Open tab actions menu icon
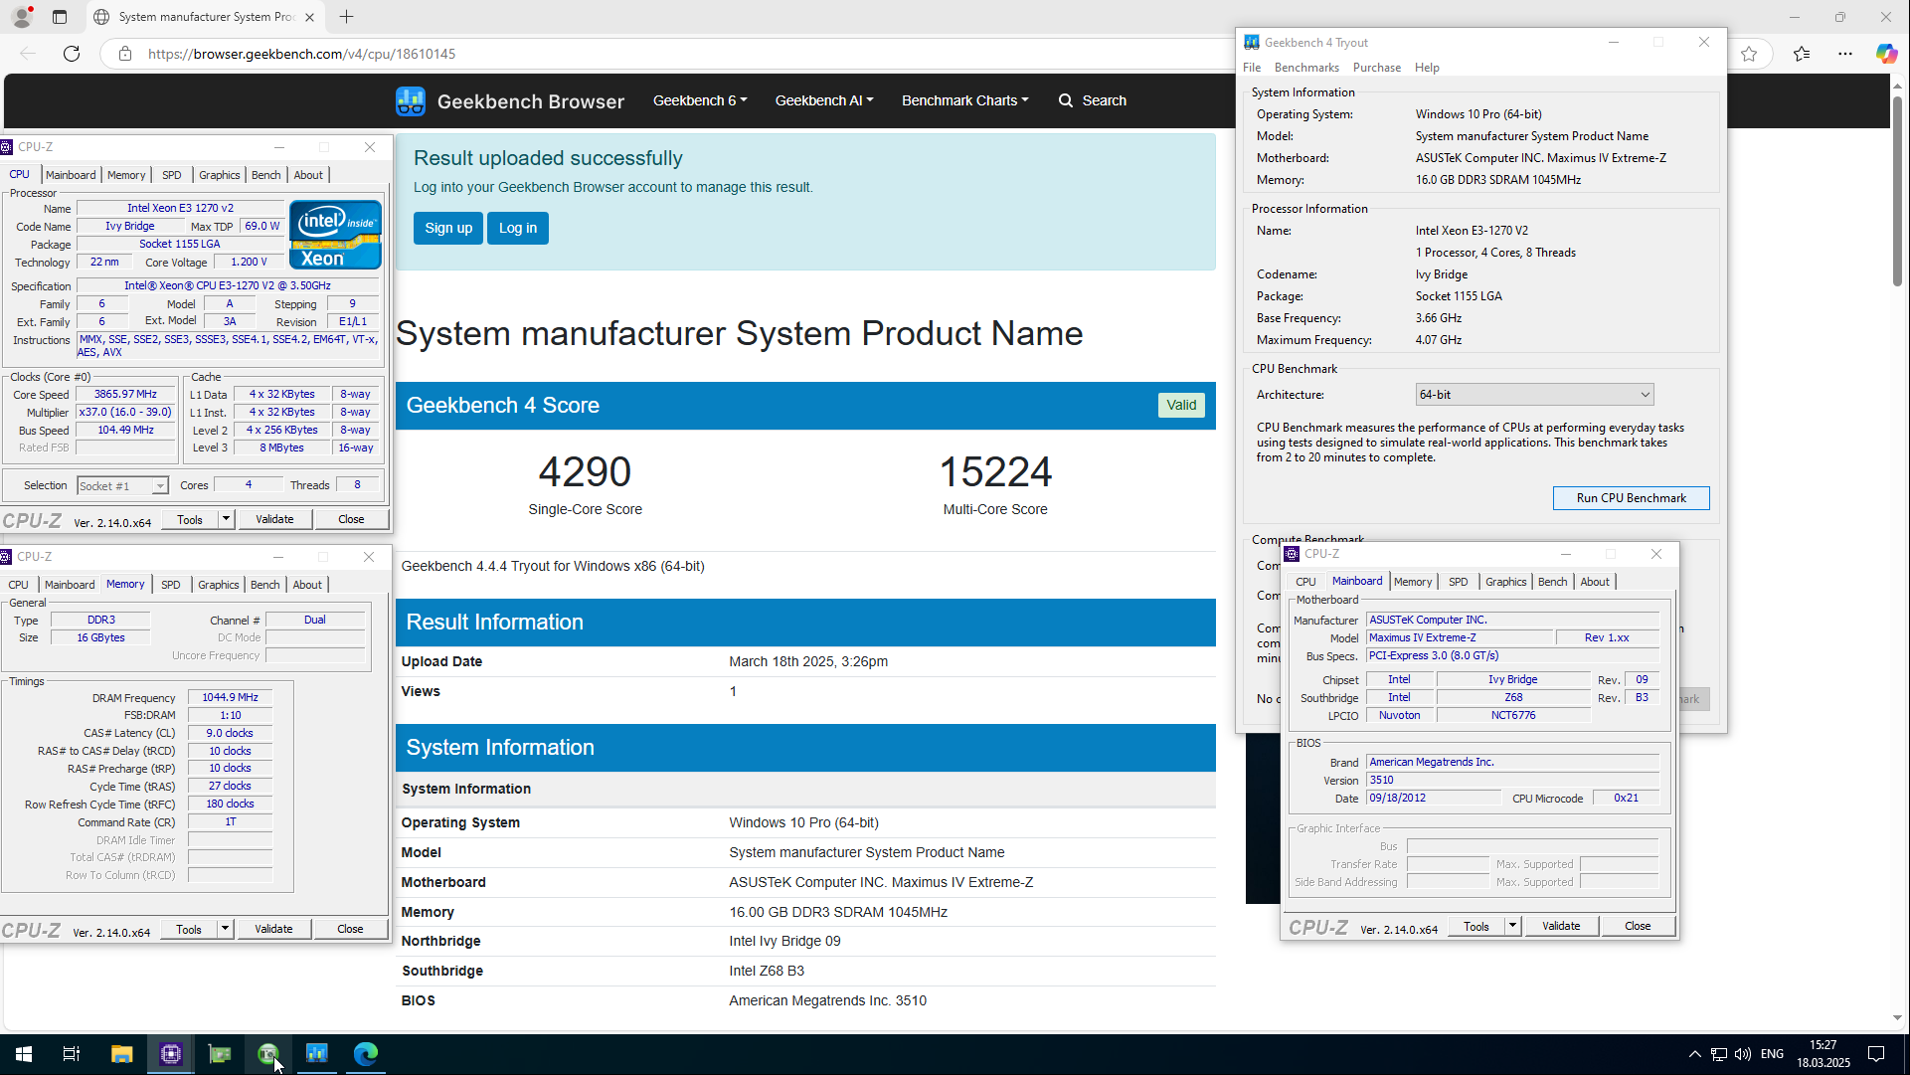This screenshot has width=1910, height=1075. click(x=60, y=17)
